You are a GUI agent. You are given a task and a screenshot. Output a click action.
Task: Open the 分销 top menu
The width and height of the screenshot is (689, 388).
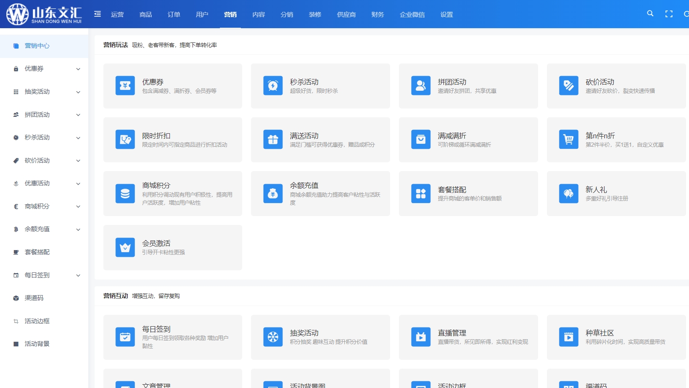(x=287, y=14)
